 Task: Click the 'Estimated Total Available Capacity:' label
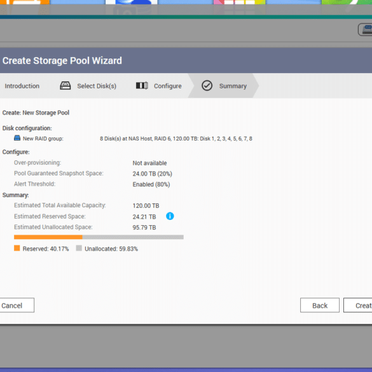click(60, 205)
